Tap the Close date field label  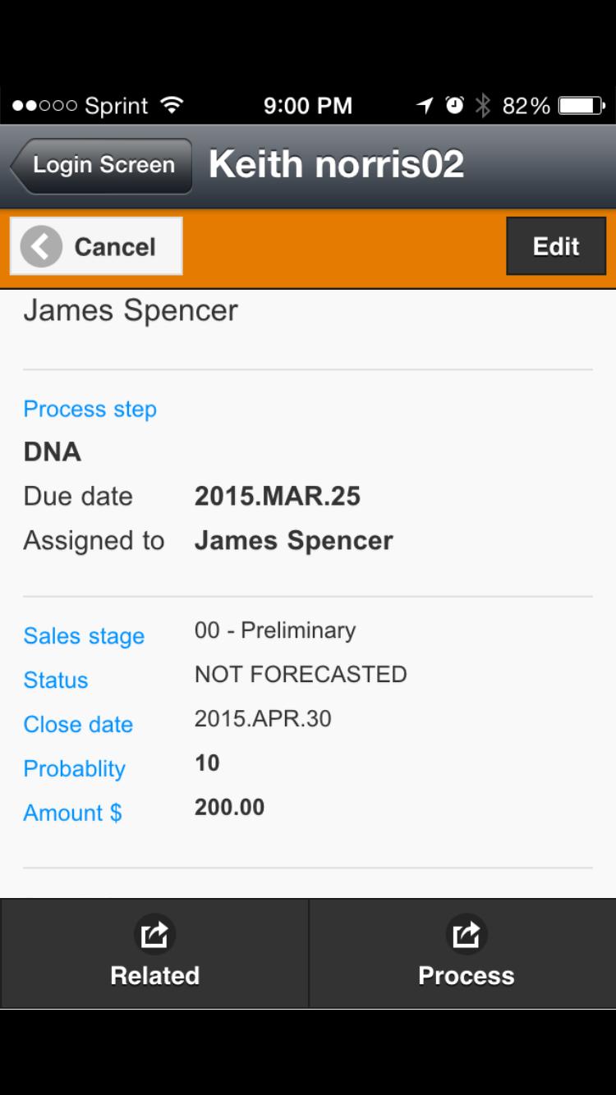click(78, 725)
